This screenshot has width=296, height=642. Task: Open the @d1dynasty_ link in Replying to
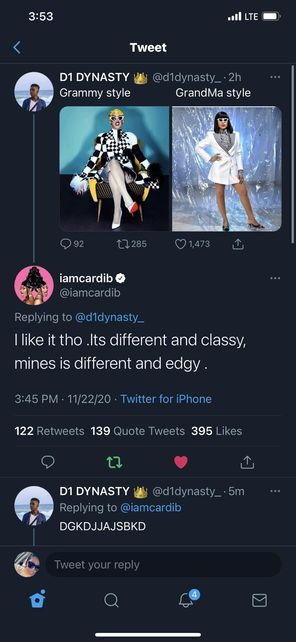click(109, 317)
